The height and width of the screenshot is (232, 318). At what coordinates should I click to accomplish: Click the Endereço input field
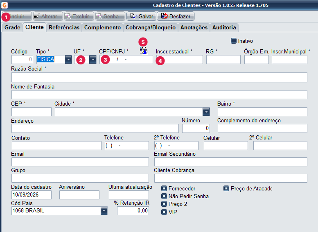pos(95,128)
